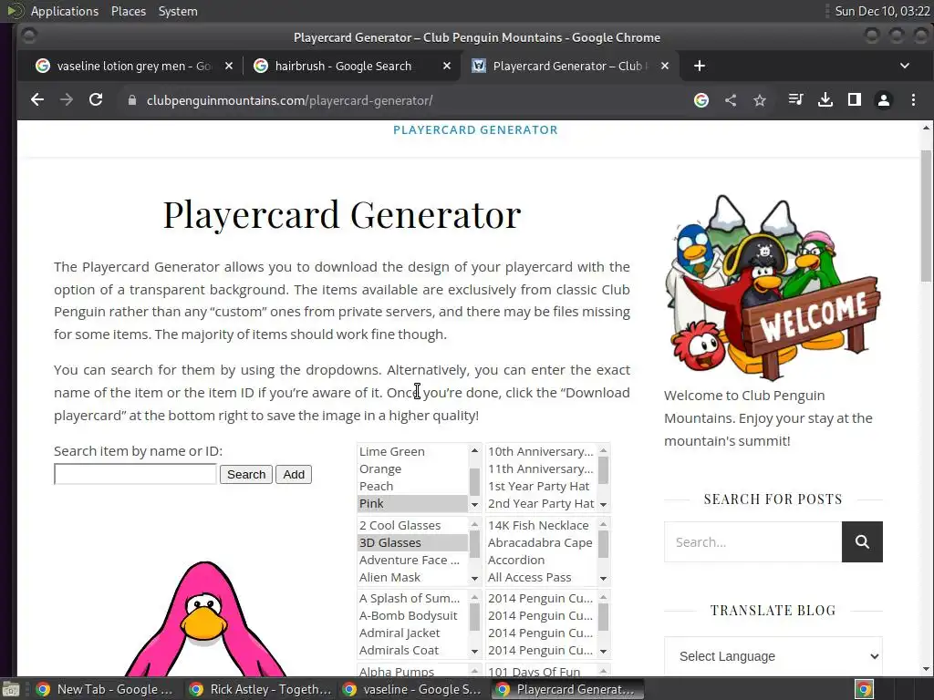Click the Search button for items
The height and width of the screenshot is (700, 934).
coord(246,474)
